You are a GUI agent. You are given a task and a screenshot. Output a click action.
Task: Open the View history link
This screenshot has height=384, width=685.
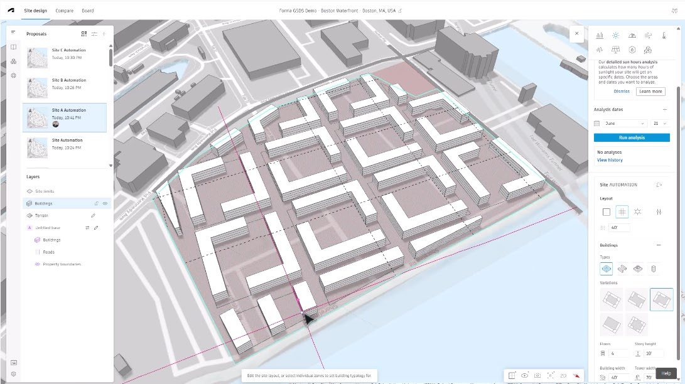[610, 160]
